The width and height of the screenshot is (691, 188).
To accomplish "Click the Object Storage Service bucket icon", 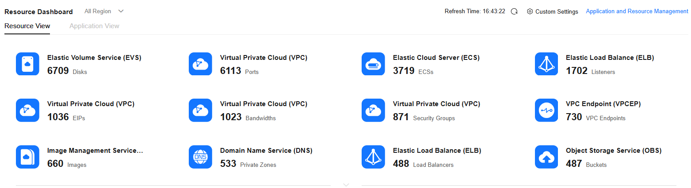I will tap(546, 157).
